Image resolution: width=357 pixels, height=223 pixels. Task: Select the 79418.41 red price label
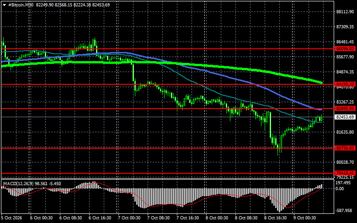tap(345, 173)
